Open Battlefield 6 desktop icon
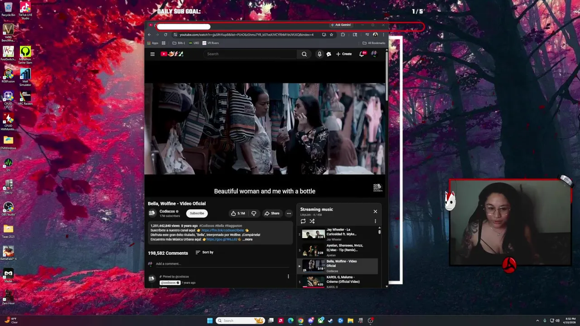This screenshot has width=580, height=326. (x=8, y=253)
